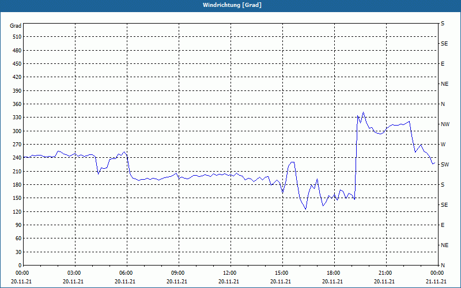Click the 150 value on the left axis
461x288 pixels.
[x=17, y=198]
